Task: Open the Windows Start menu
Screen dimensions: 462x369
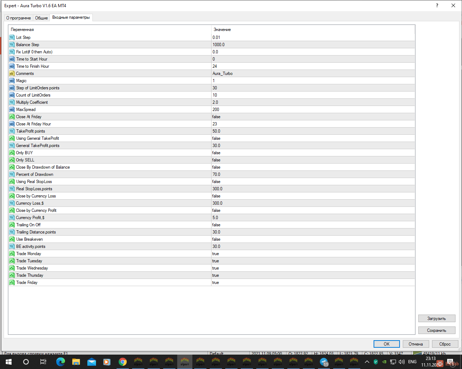Action: click(9, 362)
